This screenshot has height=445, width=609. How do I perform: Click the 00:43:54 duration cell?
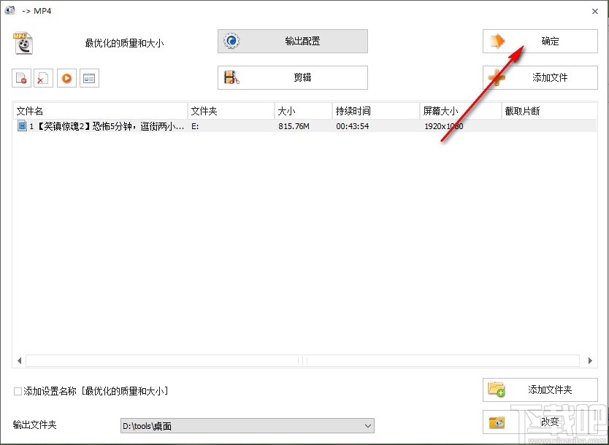click(352, 126)
